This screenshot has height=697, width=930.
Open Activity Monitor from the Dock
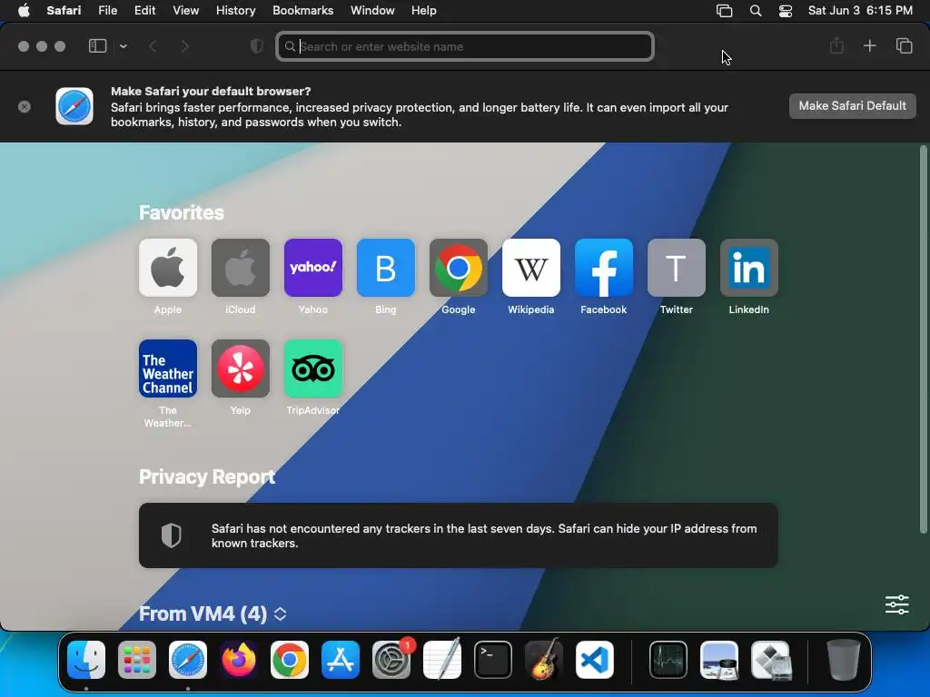click(668, 660)
